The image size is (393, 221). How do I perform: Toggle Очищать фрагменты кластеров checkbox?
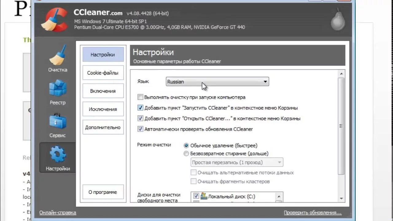pyautogui.click(x=193, y=181)
